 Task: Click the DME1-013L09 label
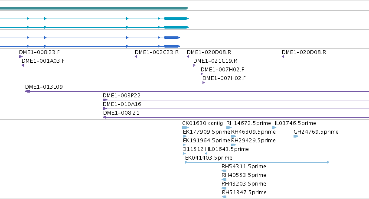44,87
